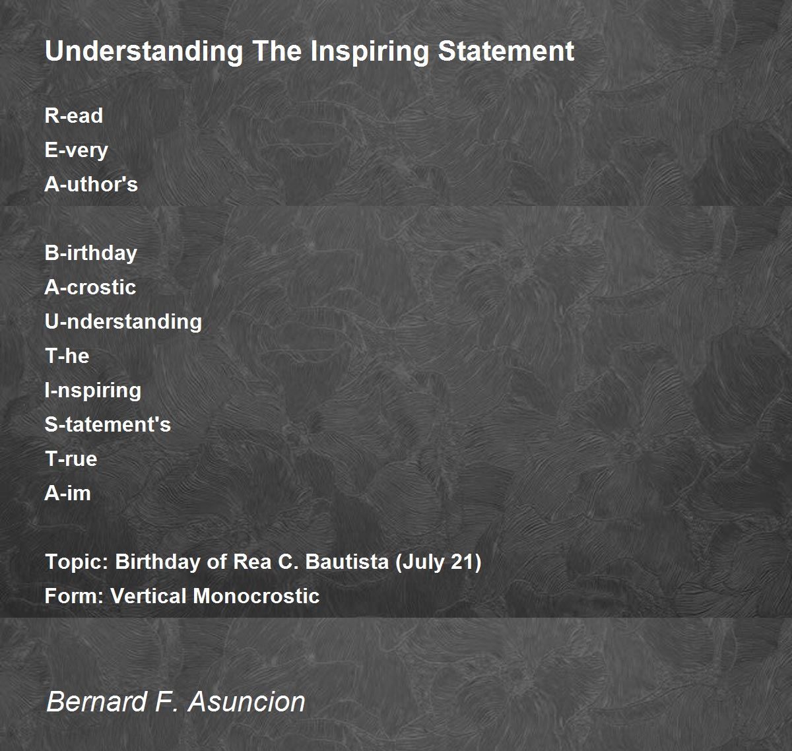The height and width of the screenshot is (751, 792).
Task: Click the Topic line about Rea C. Bautista
Action: [x=263, y=562]
